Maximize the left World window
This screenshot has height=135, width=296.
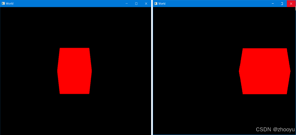point(136,4)
